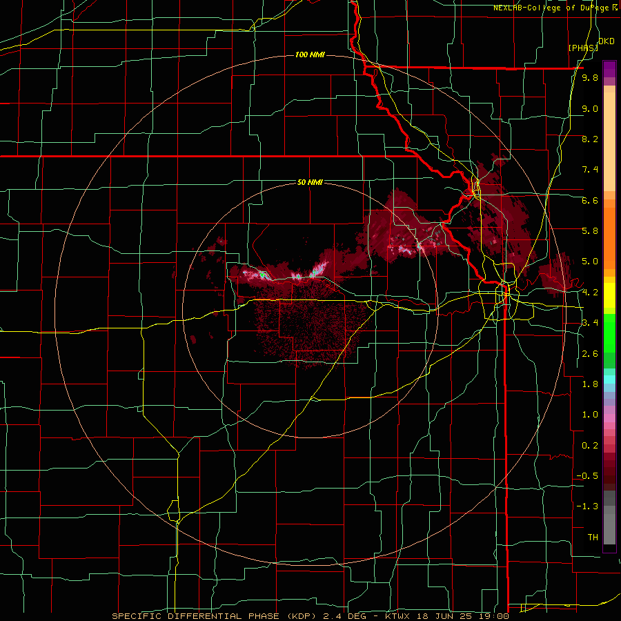Click the [PHAS] label above the color scale
Image resolution: width=621 pixels, height=621 pixels.
[583, 48]
